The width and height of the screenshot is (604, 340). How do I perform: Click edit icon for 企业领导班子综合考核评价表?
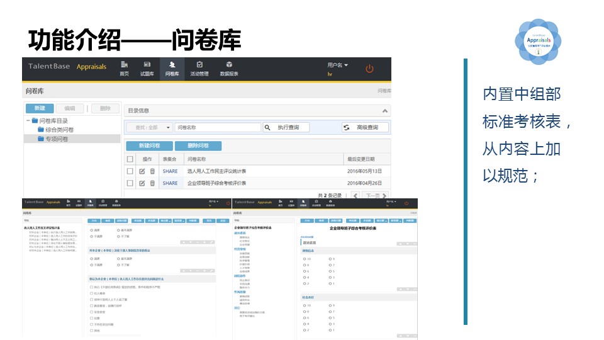pos(142,183)
